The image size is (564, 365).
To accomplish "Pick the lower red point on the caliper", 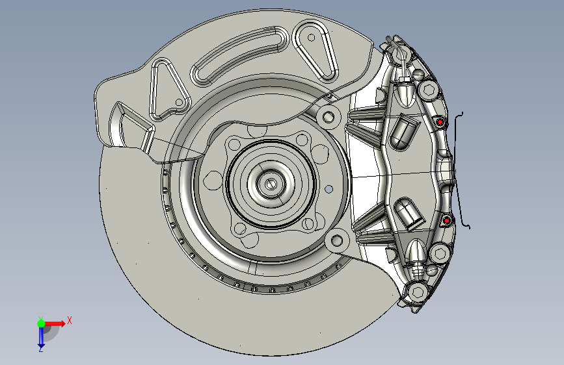I will pos(447,221).
